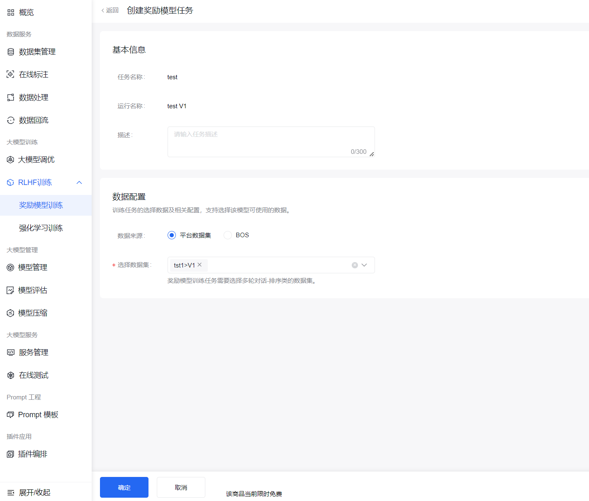The height and width of the screenshot is (501, 589).
Task: Open the 选择数据集 dropdown arrow
Action: click(364, 265)
